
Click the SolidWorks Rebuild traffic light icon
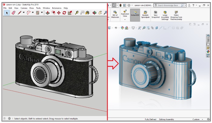(120, 5)
